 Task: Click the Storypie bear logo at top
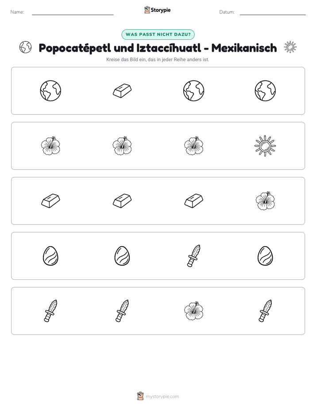[x=147, y=10]
